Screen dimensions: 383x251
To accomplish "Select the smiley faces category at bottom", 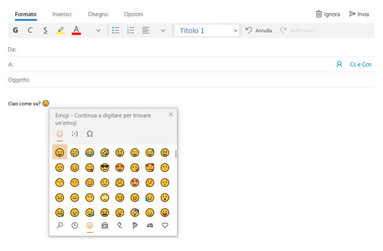I will click(x=90, y=226).
